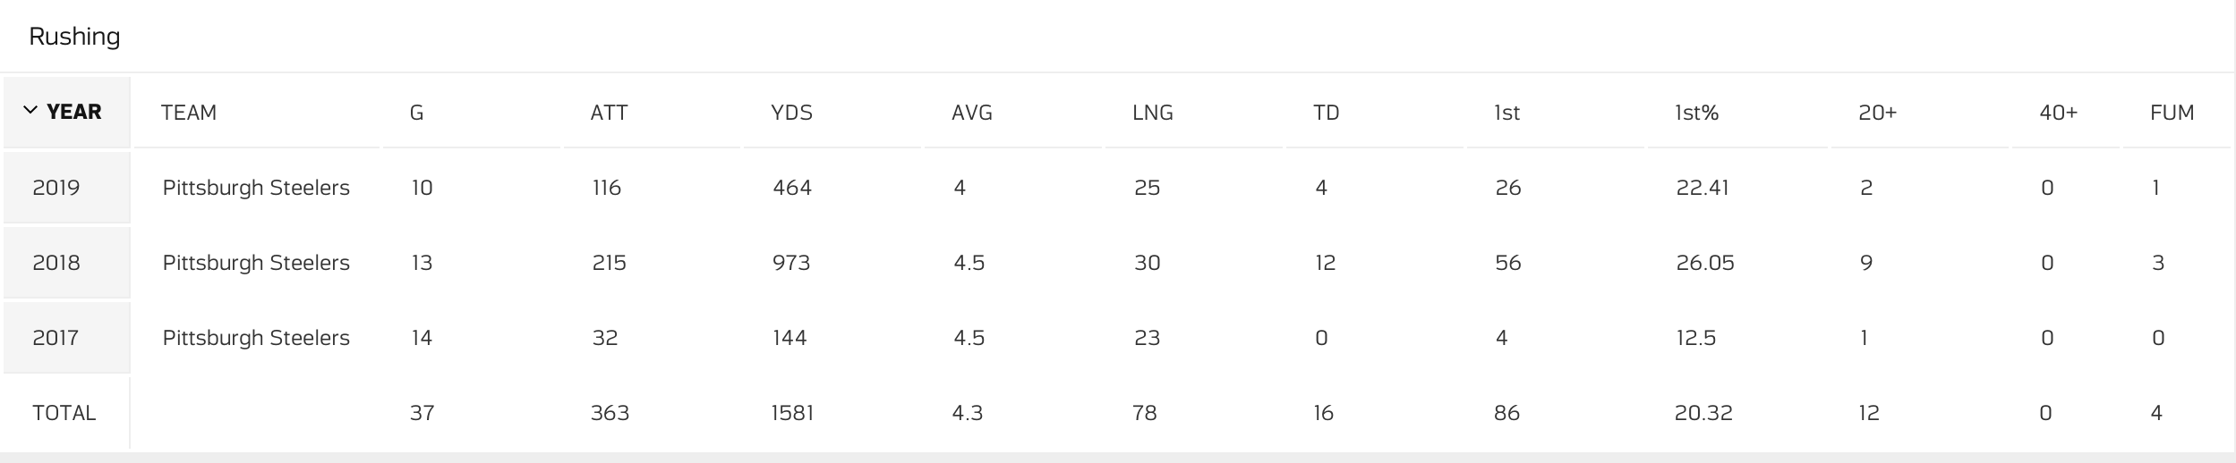This screenshot has width=2236, height=463.
Task: Sort by the G games column header
Action: click(416, 113)
